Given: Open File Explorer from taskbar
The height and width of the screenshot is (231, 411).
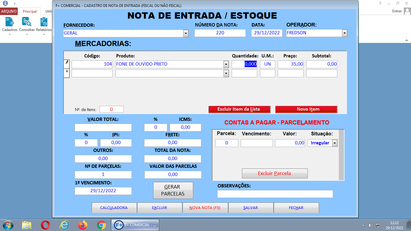Looking at the screenshot, I should point(27,225).
